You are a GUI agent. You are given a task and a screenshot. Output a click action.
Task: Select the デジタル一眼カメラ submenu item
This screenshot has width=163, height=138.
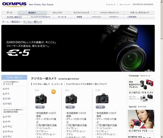tap(14, 17)
